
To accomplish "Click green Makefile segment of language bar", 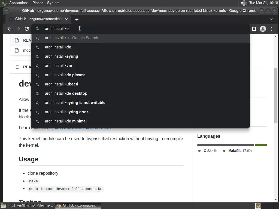I will 261,145.
